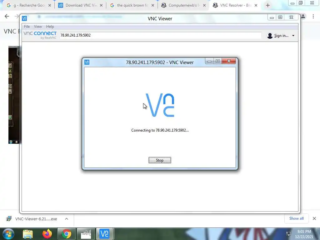Screen dimensions: 320x240
Task: Stop the VNC connection attempt
Action: point(160,160)
